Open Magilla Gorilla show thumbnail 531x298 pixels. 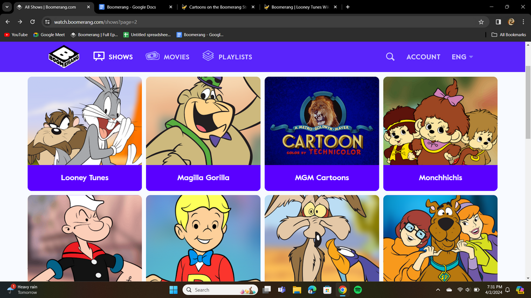click(203, 121)
